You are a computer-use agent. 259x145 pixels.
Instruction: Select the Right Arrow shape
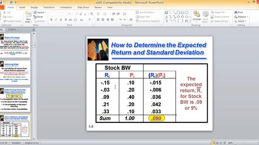[178, 17]
